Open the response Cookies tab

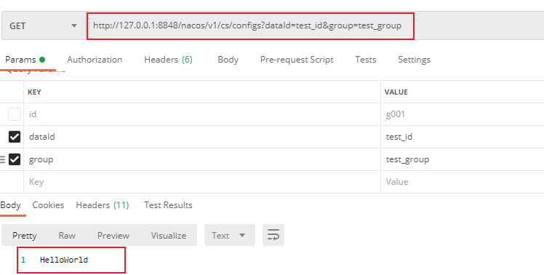[48, 205]
